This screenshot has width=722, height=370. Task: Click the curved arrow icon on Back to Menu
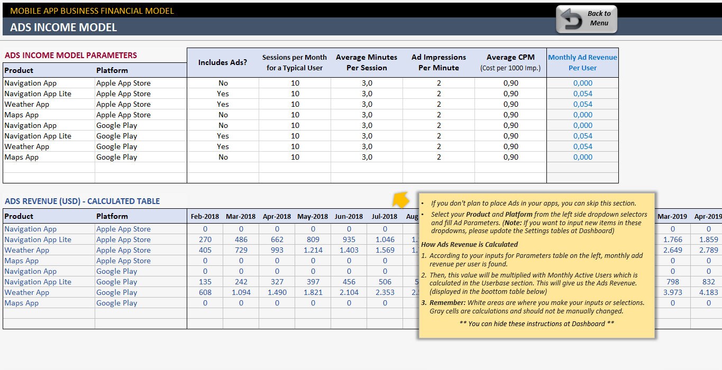(x=570, y=18)
